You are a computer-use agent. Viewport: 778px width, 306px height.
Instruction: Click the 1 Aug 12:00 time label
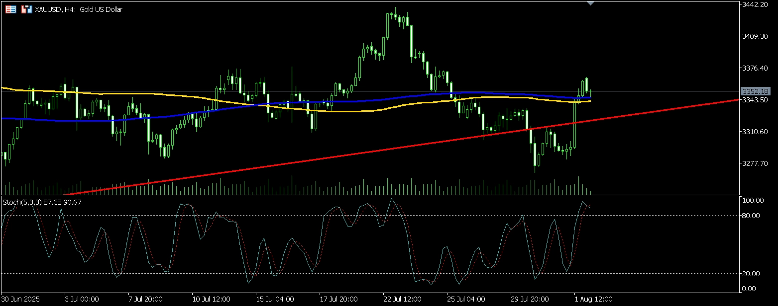(x=593, y=300)
